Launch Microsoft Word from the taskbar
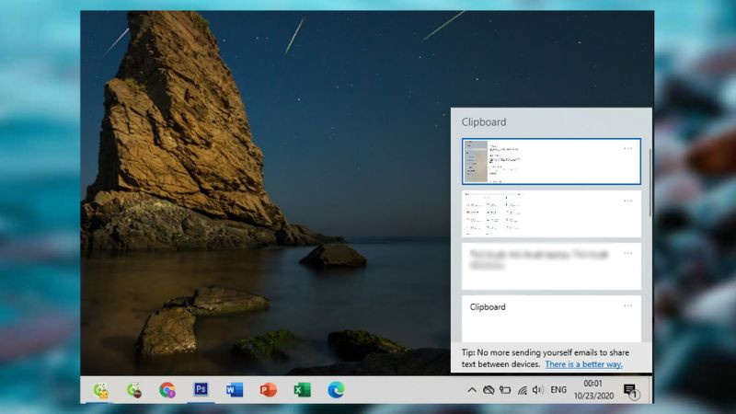This screenshot has height=414, width=736. coord(235,389)
